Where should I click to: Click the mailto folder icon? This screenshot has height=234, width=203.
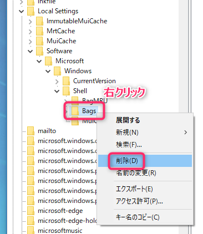click(31, 131)
